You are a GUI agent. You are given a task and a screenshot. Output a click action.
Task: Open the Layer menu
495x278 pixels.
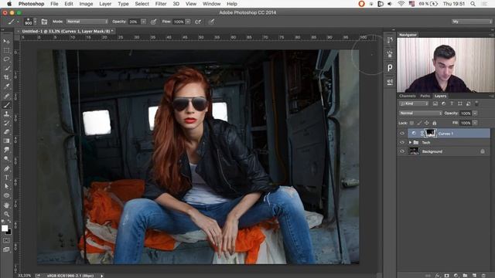(x=105, y=4)
